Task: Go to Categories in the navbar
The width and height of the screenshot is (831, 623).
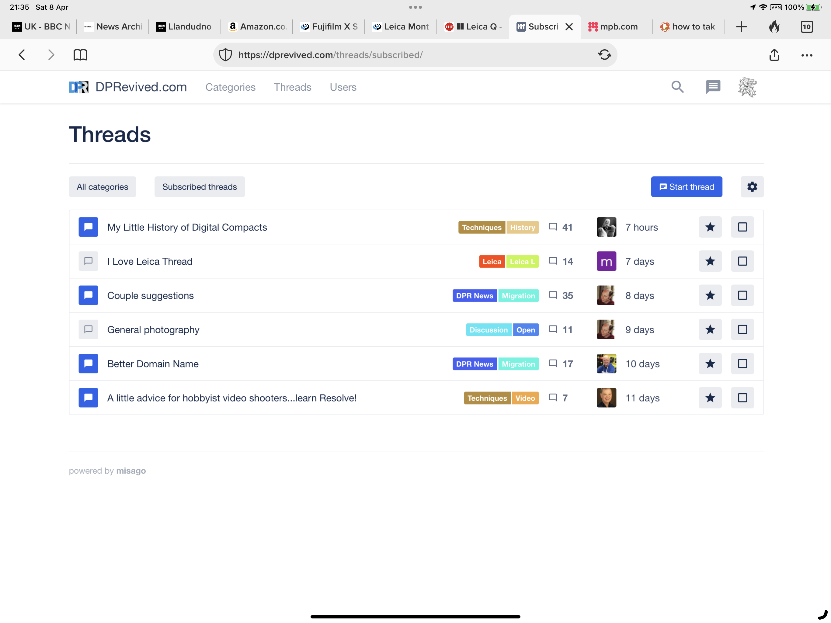Action: [230, 87]
